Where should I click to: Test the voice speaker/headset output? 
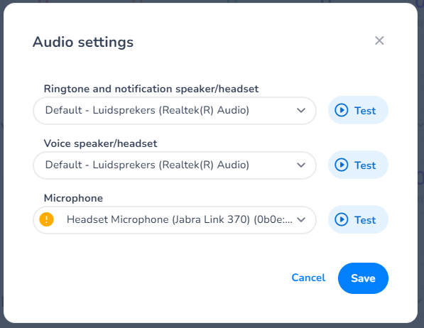pos(358,165)
